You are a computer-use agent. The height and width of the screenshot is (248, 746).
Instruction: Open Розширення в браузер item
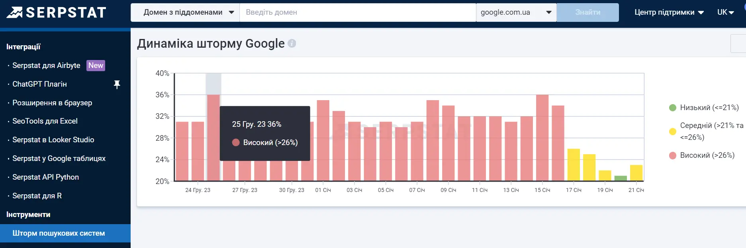[x=52, y=103]
